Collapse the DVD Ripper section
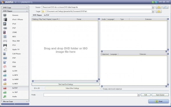Image resolution: width=171 pixels, height=107 pixels. click(x=15, y=11)
